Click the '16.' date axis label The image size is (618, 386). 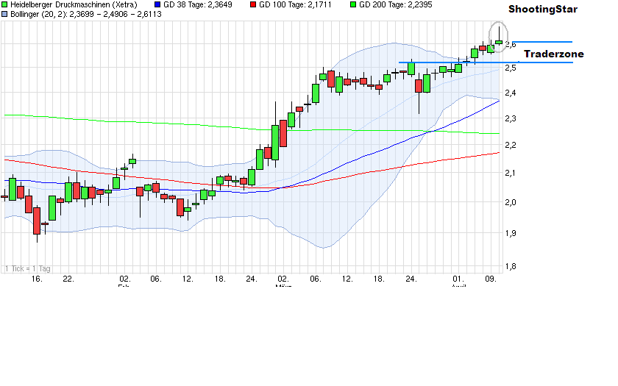pyautogui.click(x=37, y=279)
